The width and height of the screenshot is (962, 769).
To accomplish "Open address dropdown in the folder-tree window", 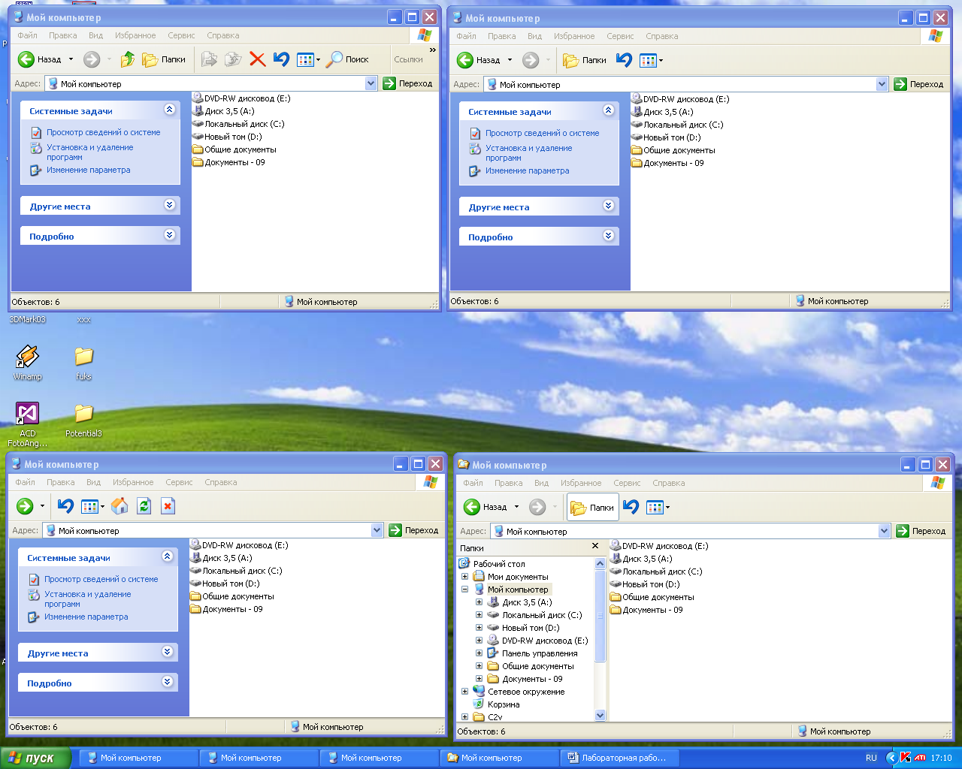I will (884, 531).
